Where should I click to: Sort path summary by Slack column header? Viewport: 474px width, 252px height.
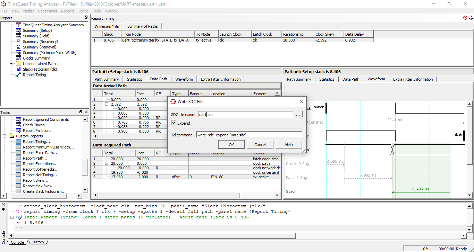click(x=112, y=34)
